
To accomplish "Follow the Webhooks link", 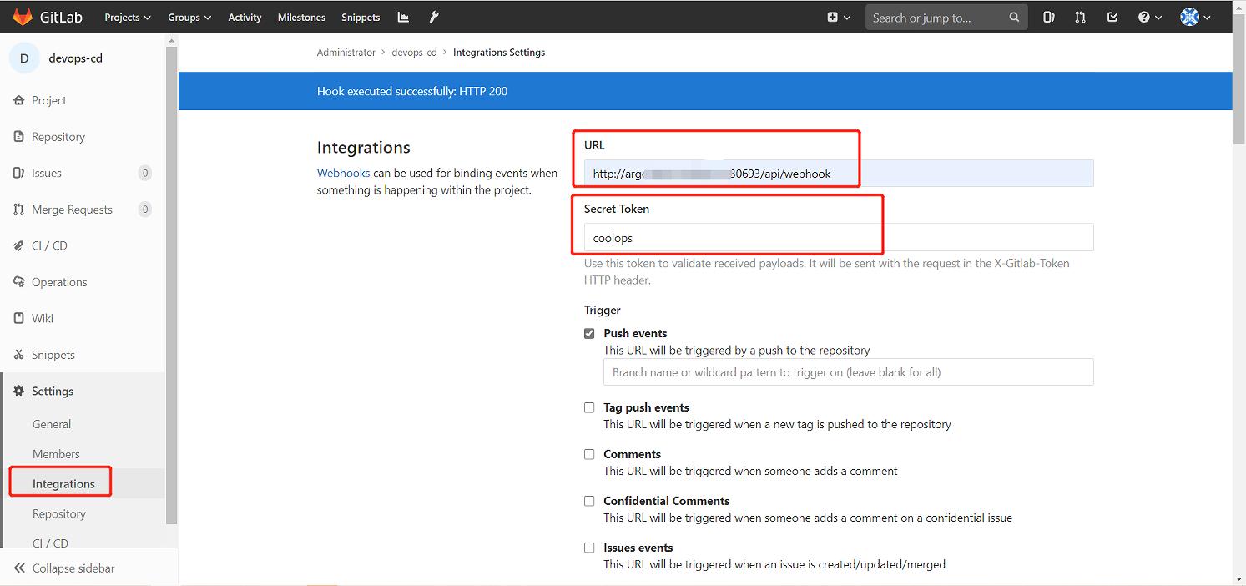I will pos(343,173).
